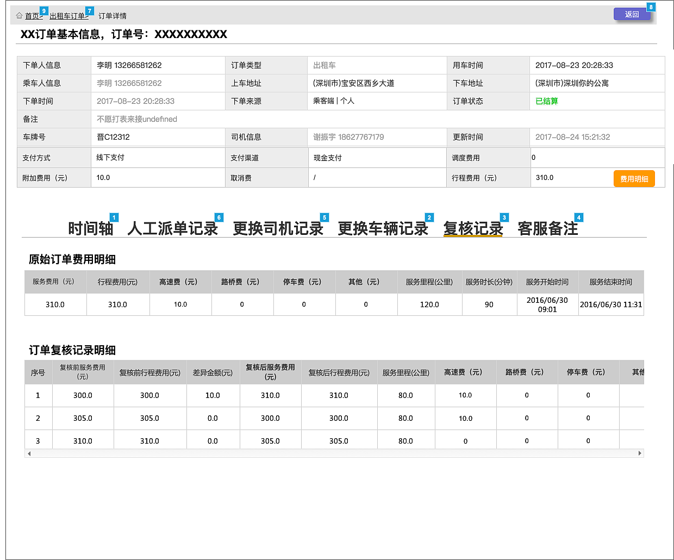Screen dimensions: 674x560
Task: Click service start time 2016/06/30 09:01
Action: pos(547,304)
